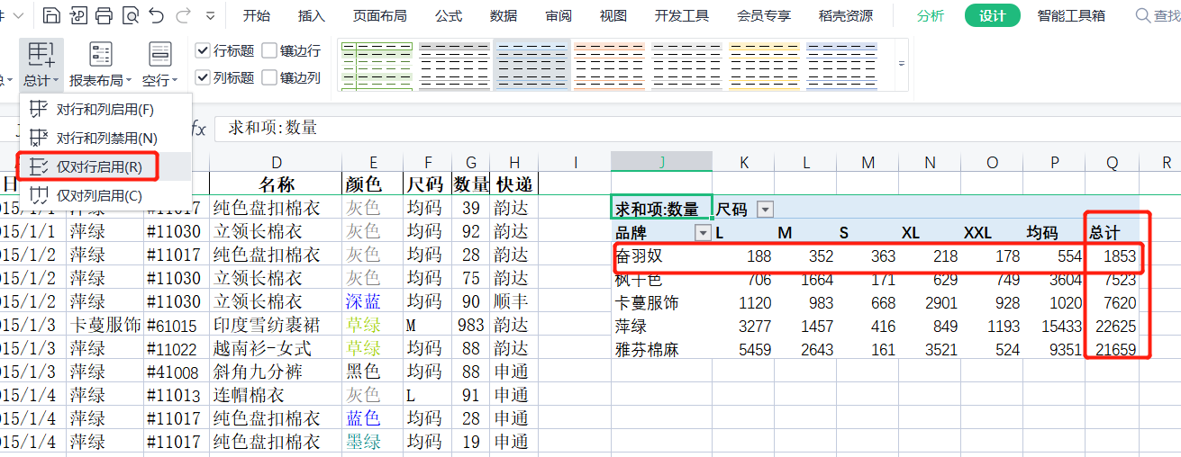
Task: Click the export/save-as icon beside Save
Action: [78, 15]
